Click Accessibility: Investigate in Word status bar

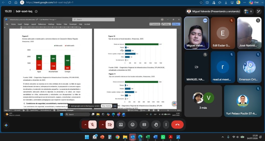65,110
